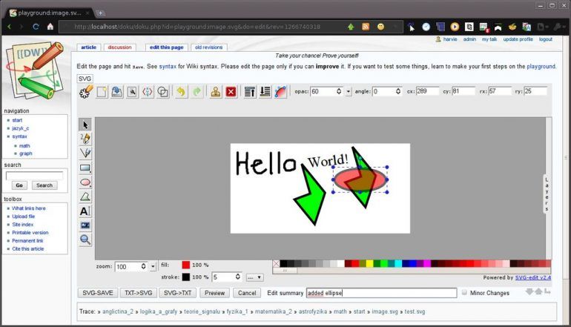This screenshot has width=571, height=327.
Task: Open a new browser tab
Action: tap(100, 13)
